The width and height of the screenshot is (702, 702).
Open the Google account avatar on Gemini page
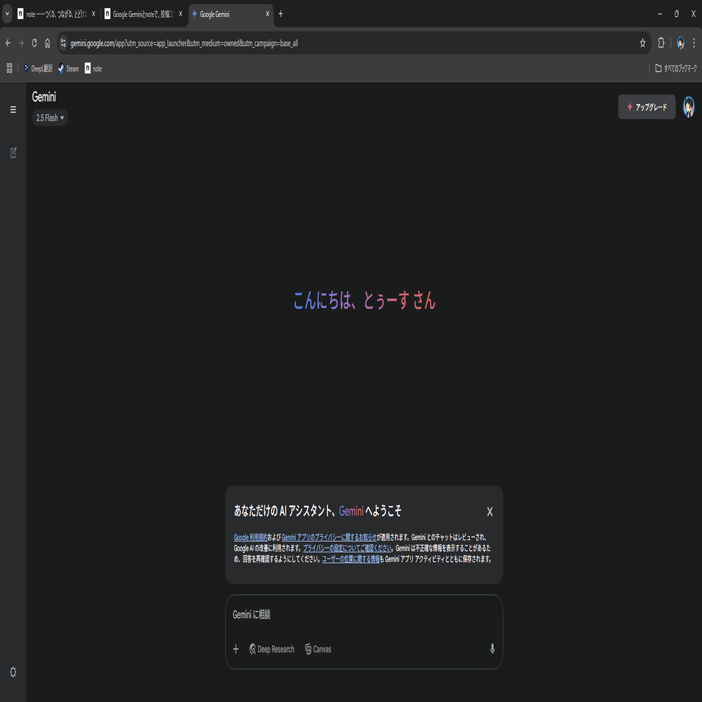tap(688, 107)
